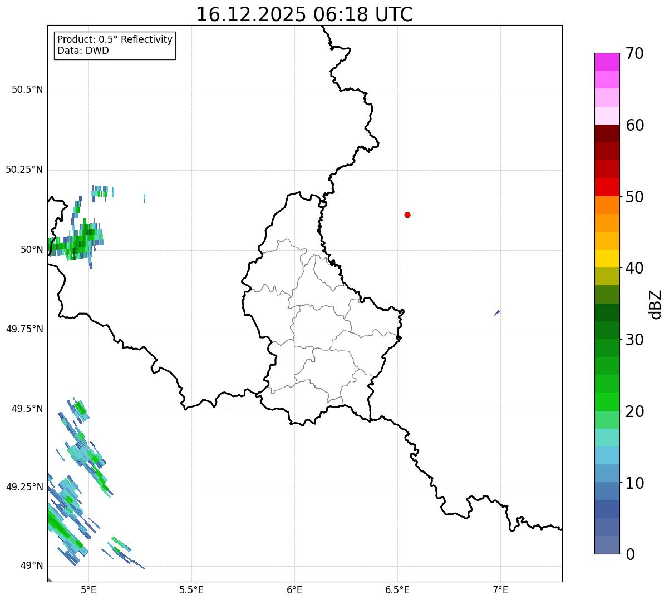Click the magenta top colorbar swatch
669x601 pixels.
point(607,62)
